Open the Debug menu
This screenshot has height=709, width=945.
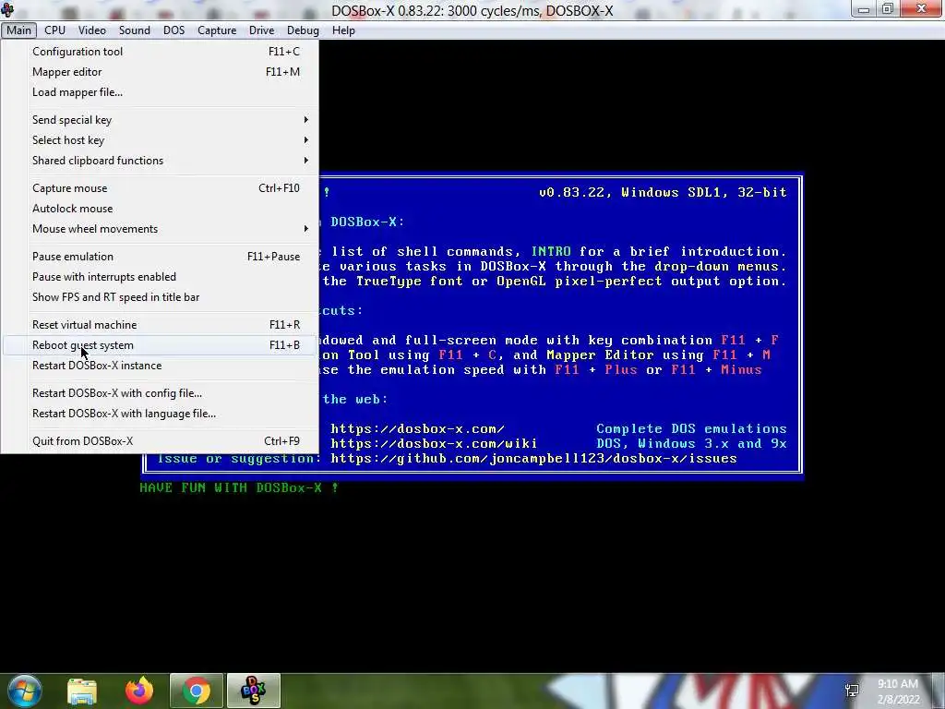(x=303, y=30)
